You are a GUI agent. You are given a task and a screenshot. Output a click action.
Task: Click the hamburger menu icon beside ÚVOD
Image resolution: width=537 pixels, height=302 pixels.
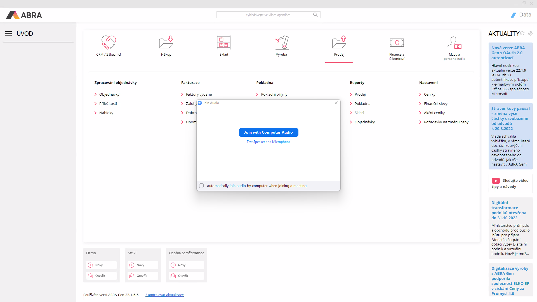[8, 34]
